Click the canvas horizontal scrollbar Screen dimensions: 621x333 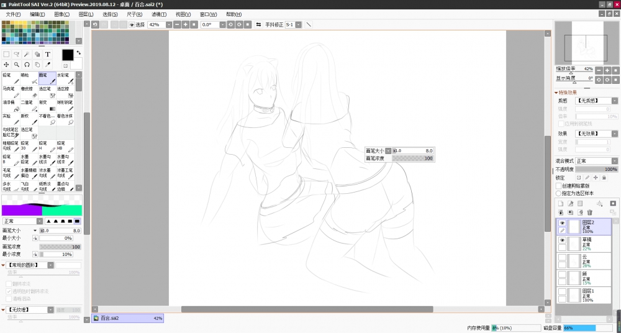(307, 309)
